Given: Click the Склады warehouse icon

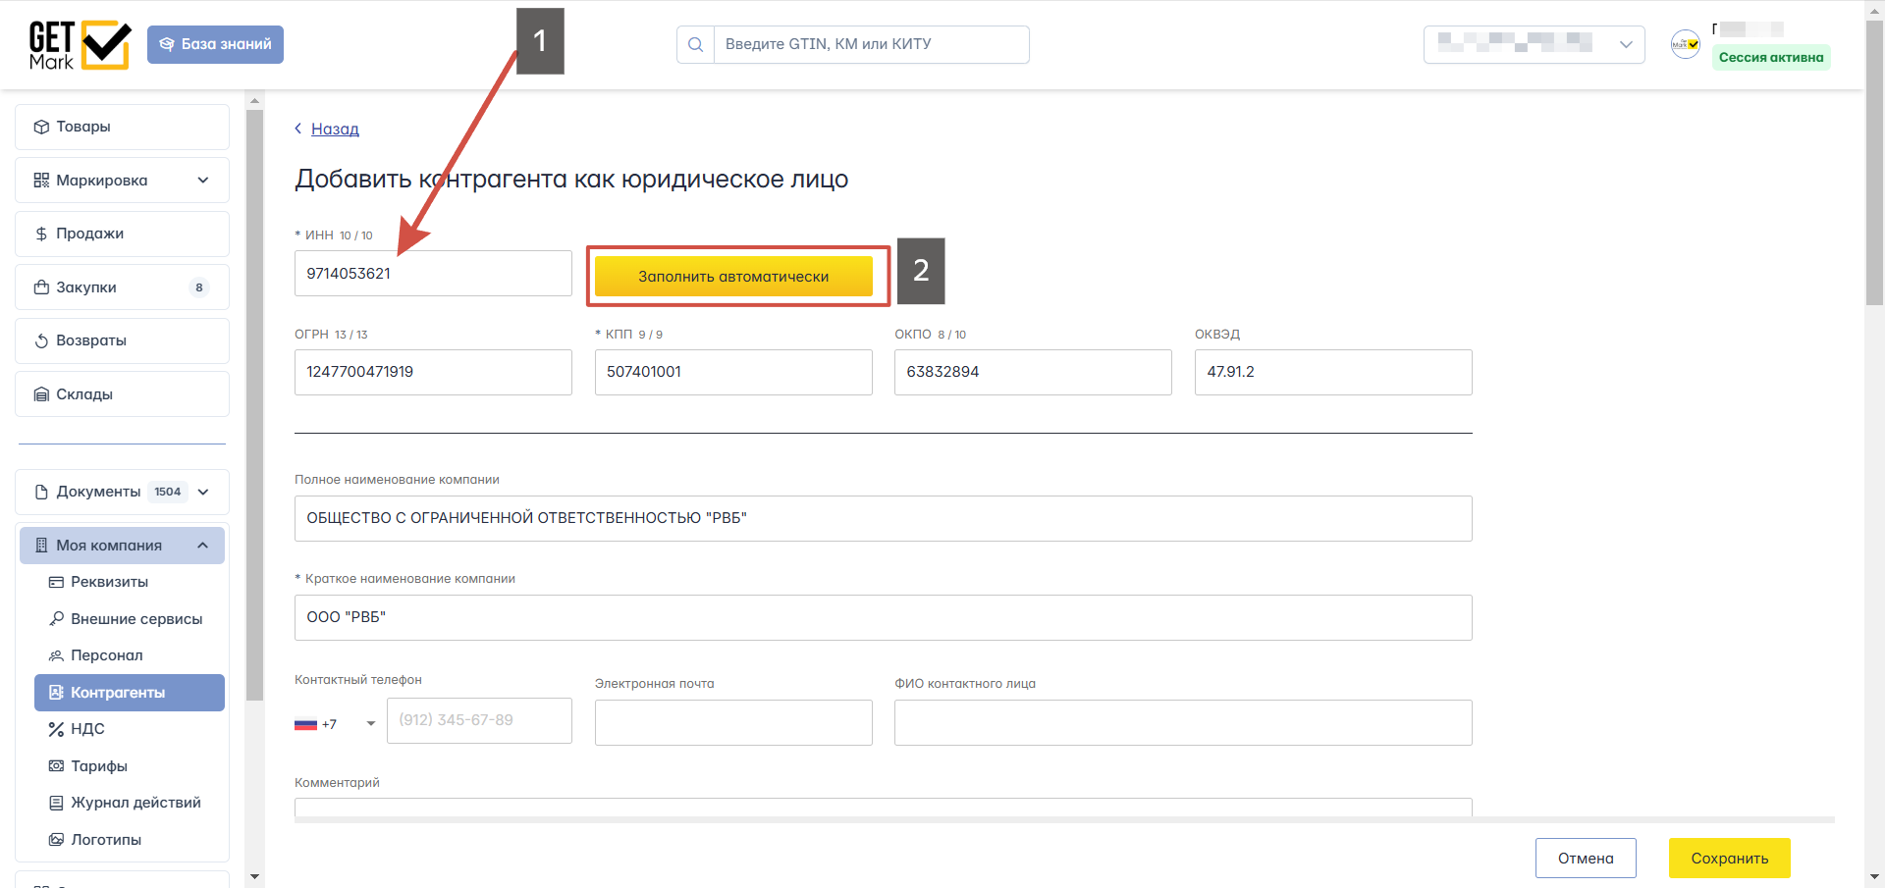Looking at the screenshot, I should coord(41,394).
